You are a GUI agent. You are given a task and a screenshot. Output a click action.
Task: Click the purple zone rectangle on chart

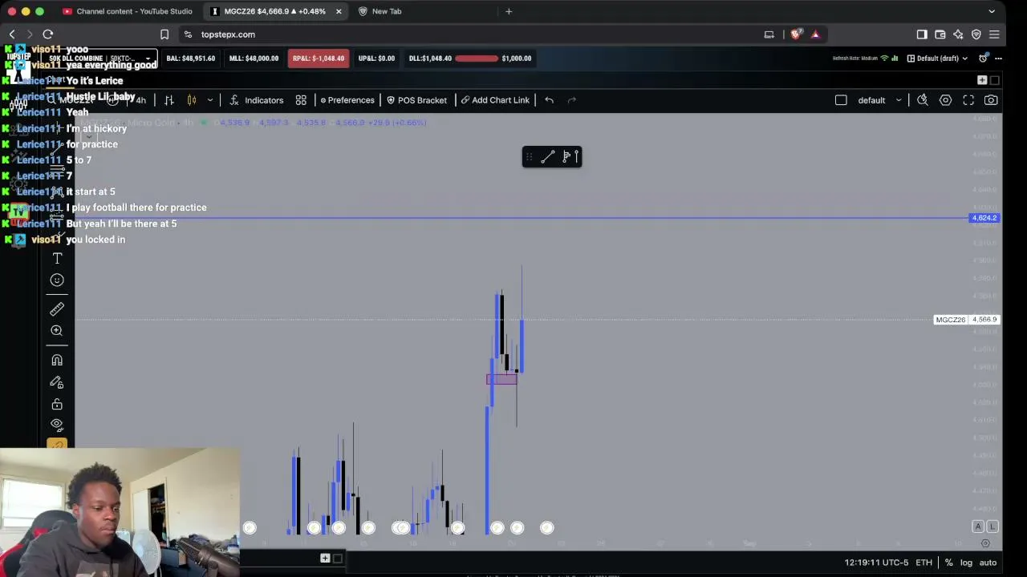tap(501, 379)
